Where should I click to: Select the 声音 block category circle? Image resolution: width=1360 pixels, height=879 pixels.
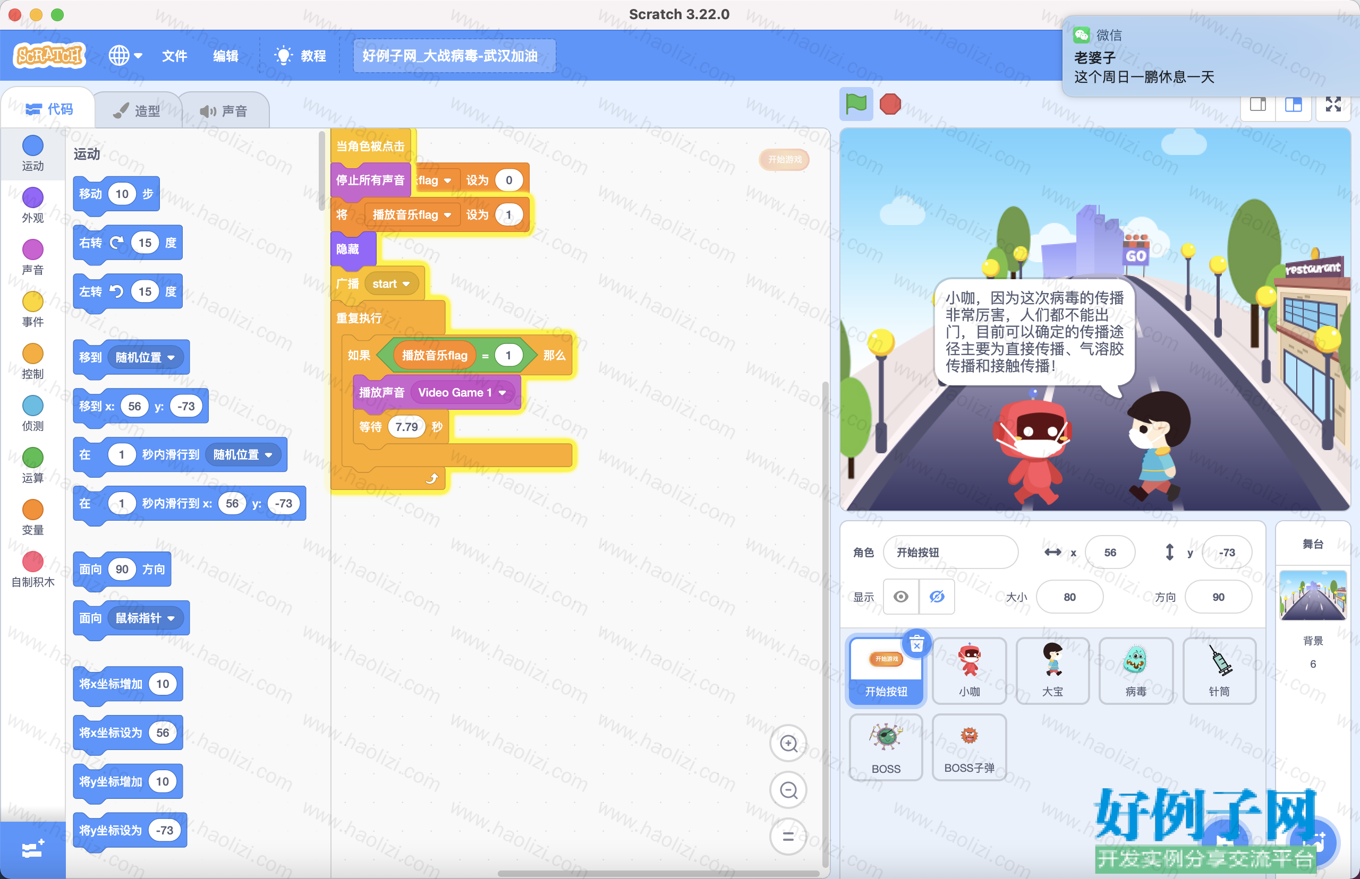pyautogui.click(x=32, y=249)
